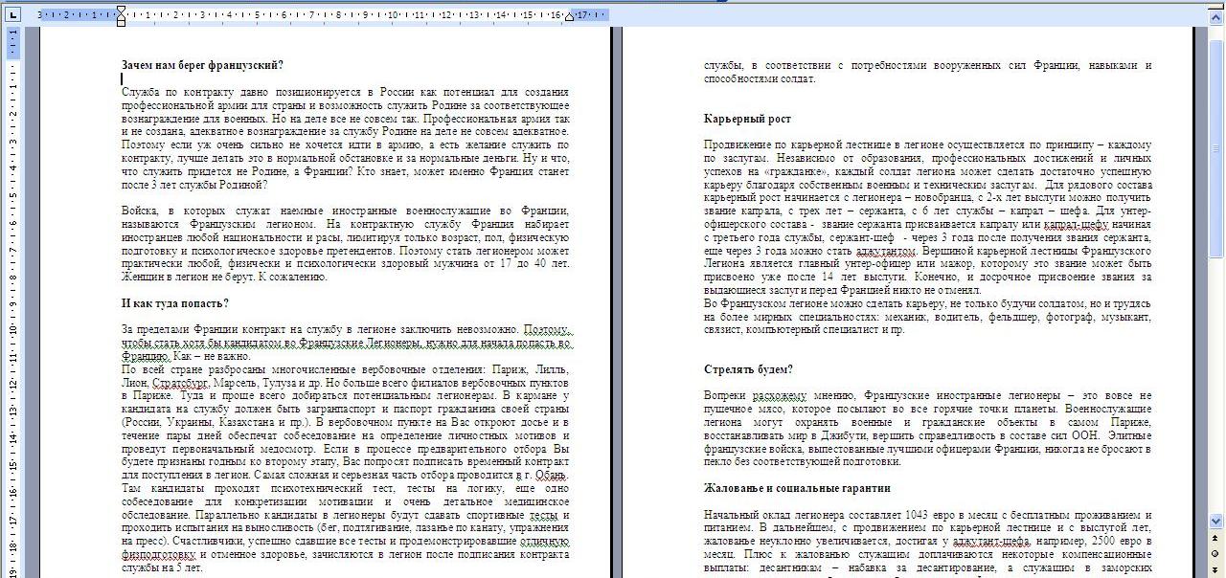This screenshot has height=578, width=1226.
Task: Click the right indent marker on ruler
Action: pos(569,16)
